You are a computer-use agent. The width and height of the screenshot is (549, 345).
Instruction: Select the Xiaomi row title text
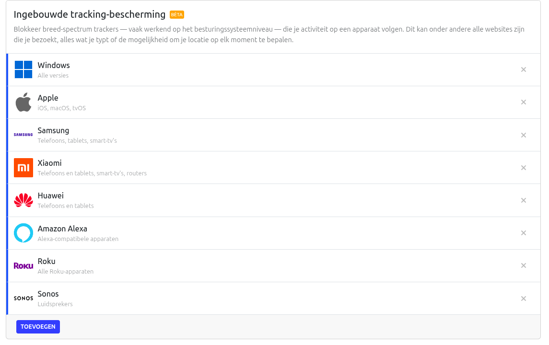50,163
